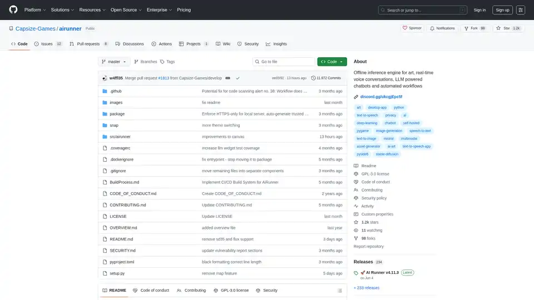534x300 pixels.
Task: Click the GitHub logo icon
Action: pos(13,9)
